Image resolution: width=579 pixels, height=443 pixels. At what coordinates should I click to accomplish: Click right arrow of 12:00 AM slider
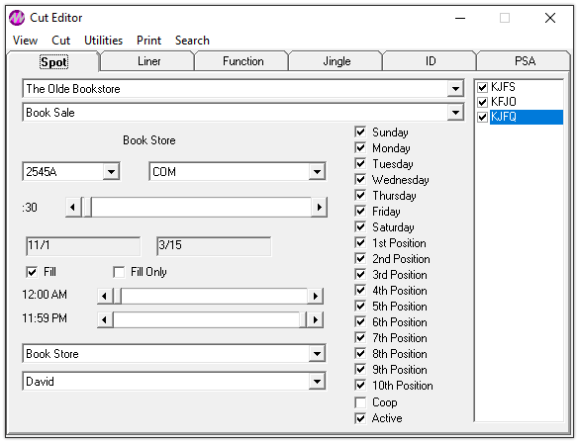pos(316,296)
